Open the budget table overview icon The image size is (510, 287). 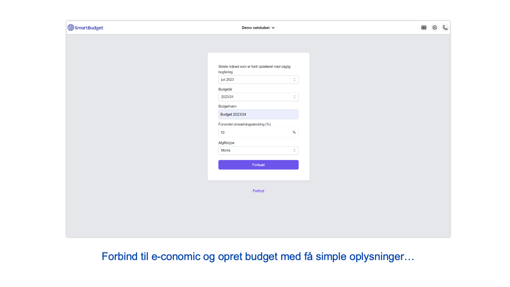pyautogui.click(x=424, y=27)
